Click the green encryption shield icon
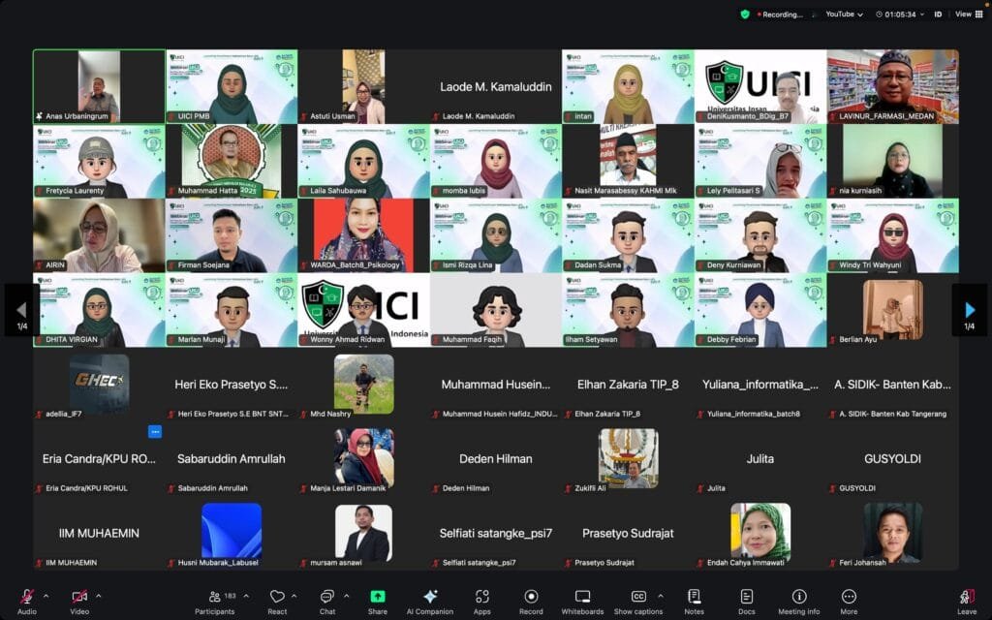Viewport: 992px width, 620px height. tap(745, 15)
